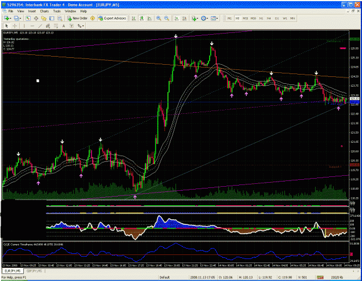The height and width of the screenshot is (281, 362).
Task: Open MetaEditor via yellow diamond icon
Action: [x=93, y=18]
